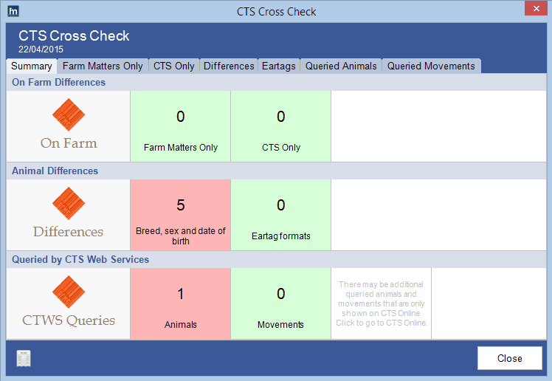Open the CTS Only tab

click(173, 66)
